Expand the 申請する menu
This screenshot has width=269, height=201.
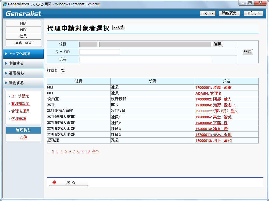coord(23,63)
